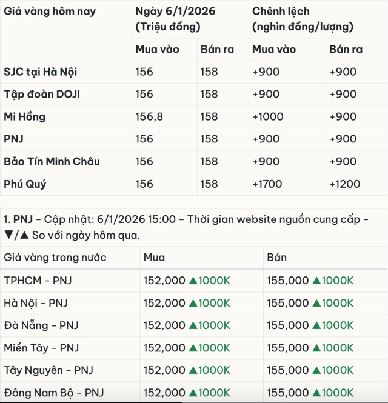Click the 'Tập đoàn DOJI' row label
Screen dimensions: 388x403
[x=42, y=95]
